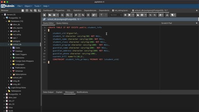The height and width of the screenshot is (112, 199).
Task: Switch to the Statistics tab
Action: (77, 10)
